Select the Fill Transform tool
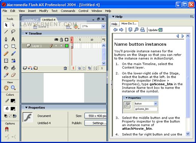The height and width of the screenshot is (143, 196). point(13,61)
